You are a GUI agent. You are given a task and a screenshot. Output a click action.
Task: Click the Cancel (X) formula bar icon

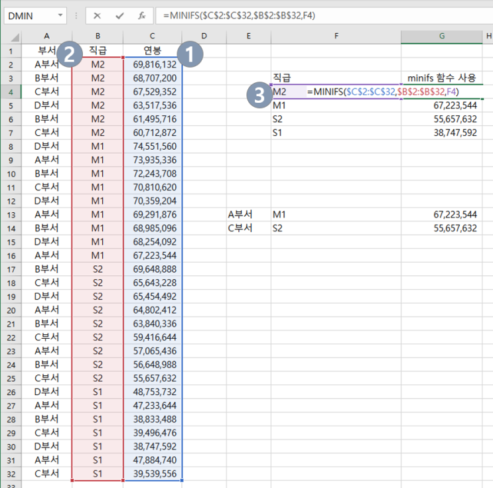(x=98, y=15)
